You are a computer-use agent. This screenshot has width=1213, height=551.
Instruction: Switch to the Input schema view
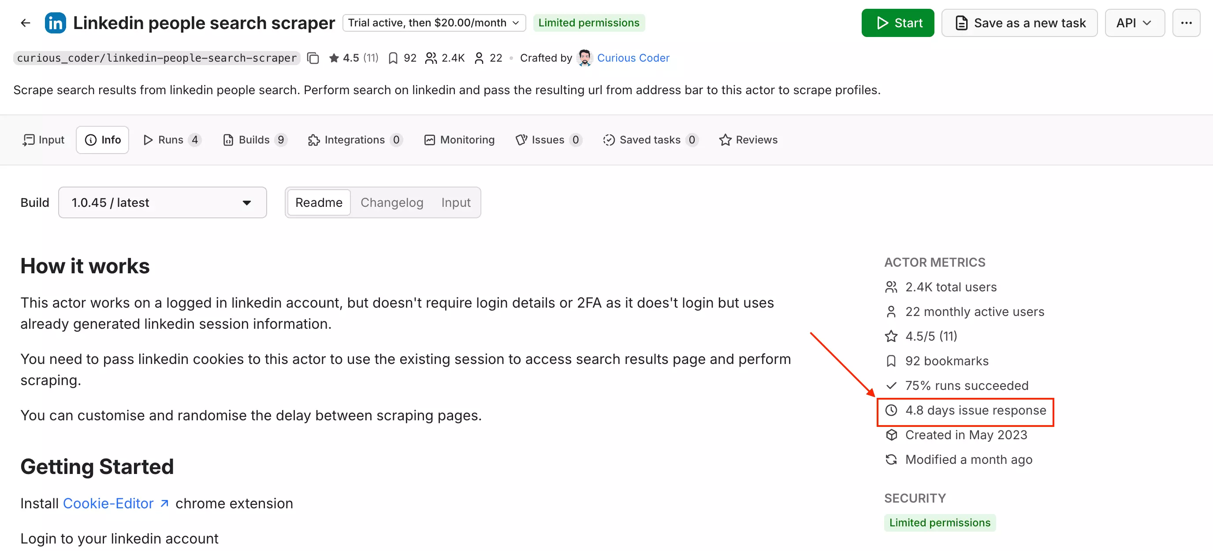[x=456, y=202]
